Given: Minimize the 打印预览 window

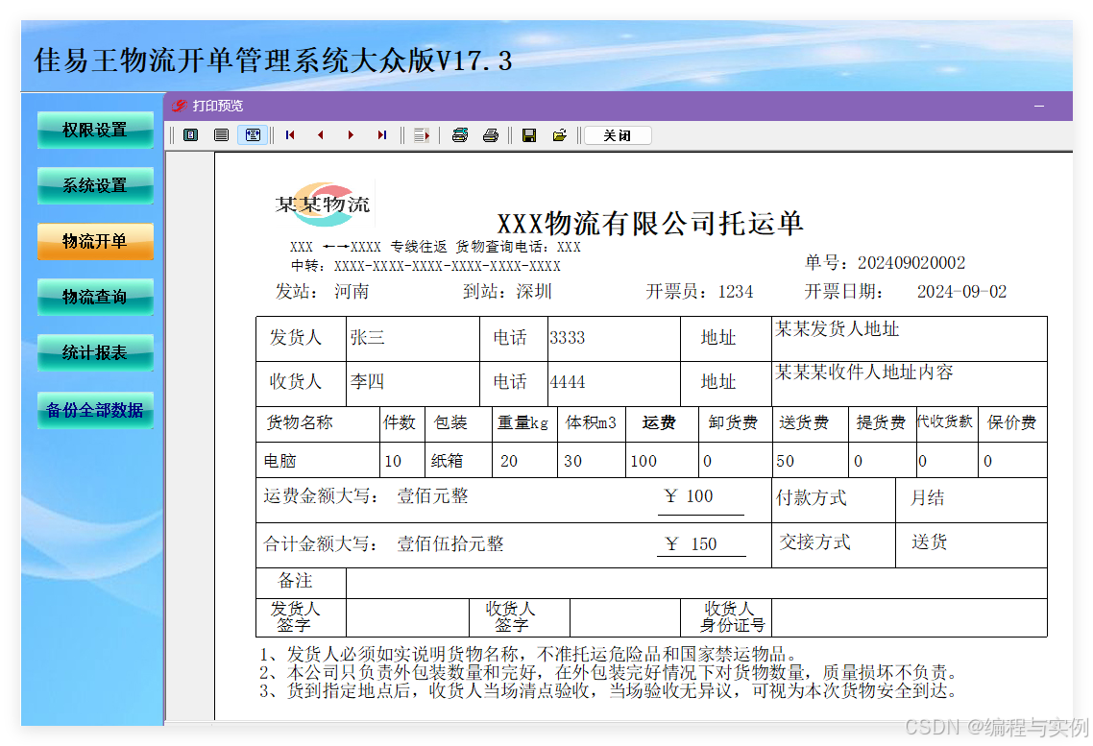Looking at the screenshot, I should (1038, 106).
